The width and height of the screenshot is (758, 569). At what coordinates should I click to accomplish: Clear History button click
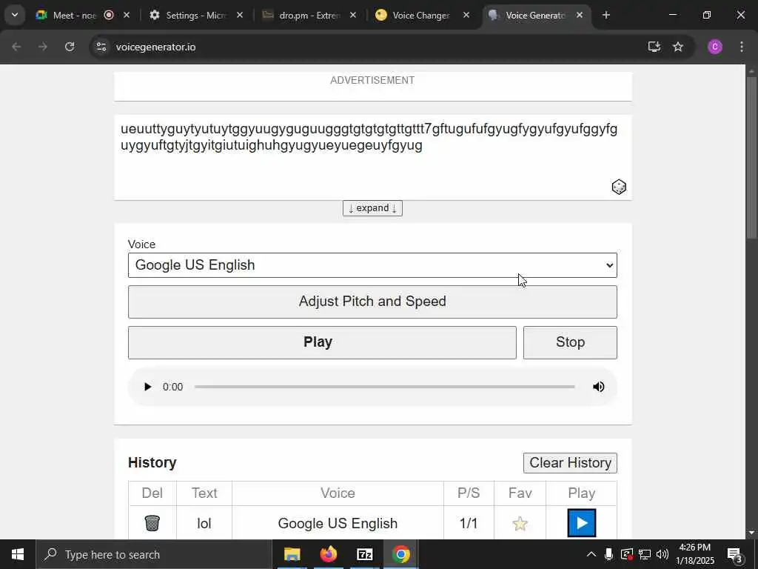[570, 462]
